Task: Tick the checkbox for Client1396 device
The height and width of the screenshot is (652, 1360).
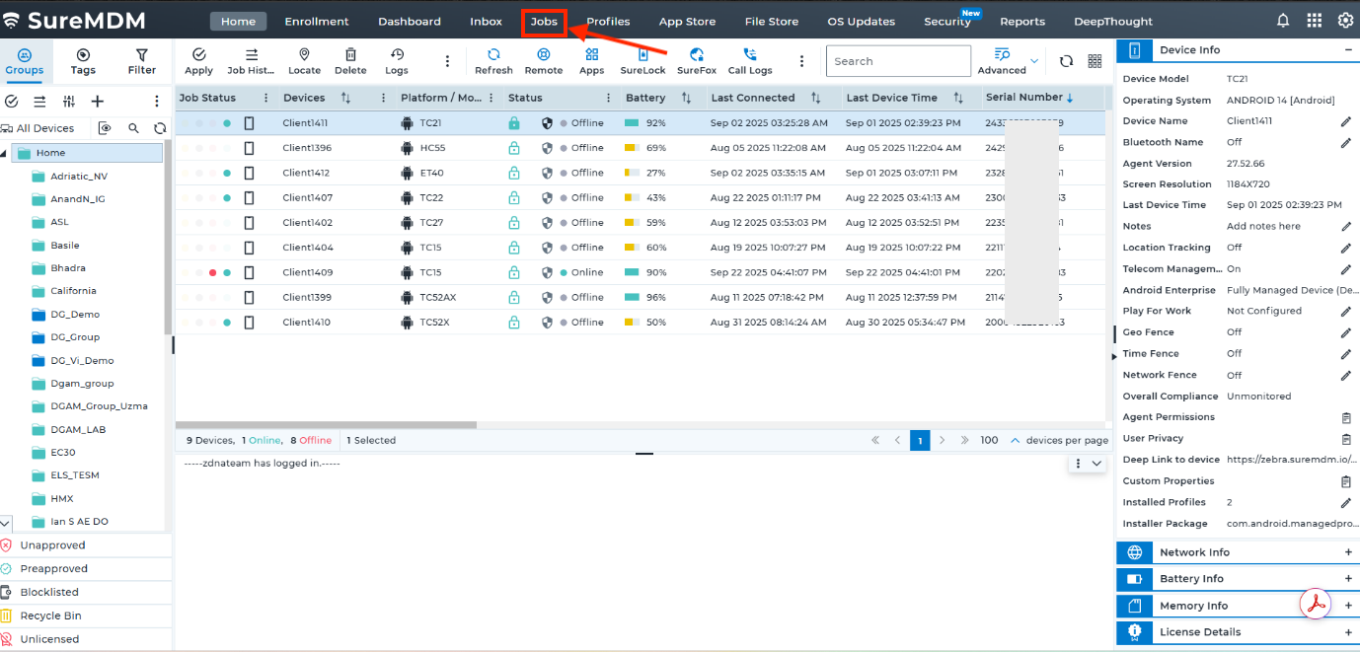Action: pyautogui.click(x=250, y=148)
